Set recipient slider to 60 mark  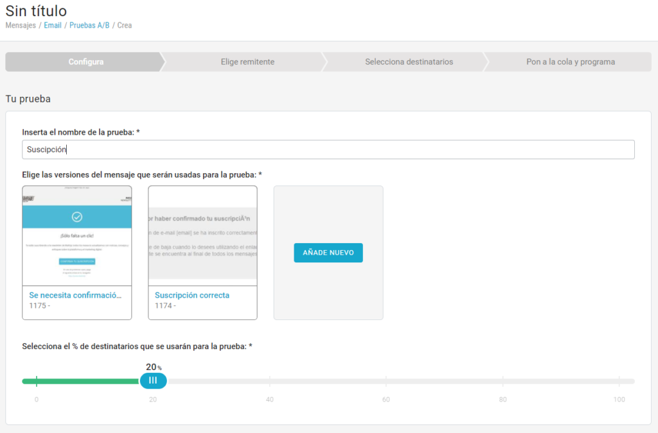(386, 381)
